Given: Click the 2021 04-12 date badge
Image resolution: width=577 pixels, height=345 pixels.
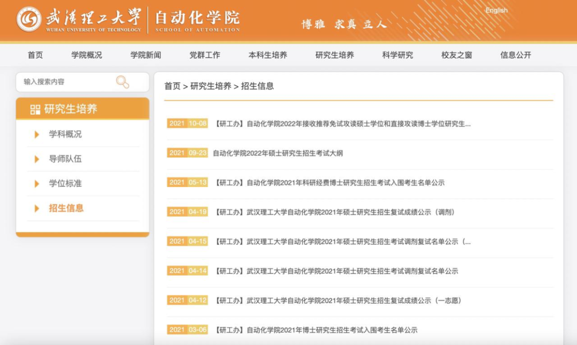Looking at the screenshot, I should point(188,300).
